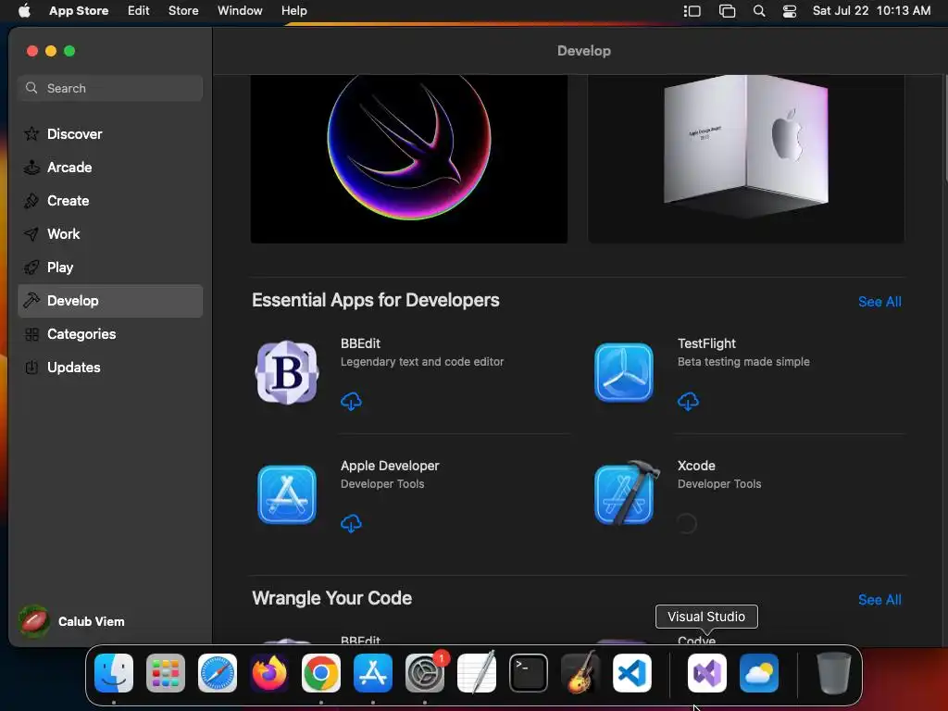
Task: Open the App Store menu
Action: (x=79, y=11)
